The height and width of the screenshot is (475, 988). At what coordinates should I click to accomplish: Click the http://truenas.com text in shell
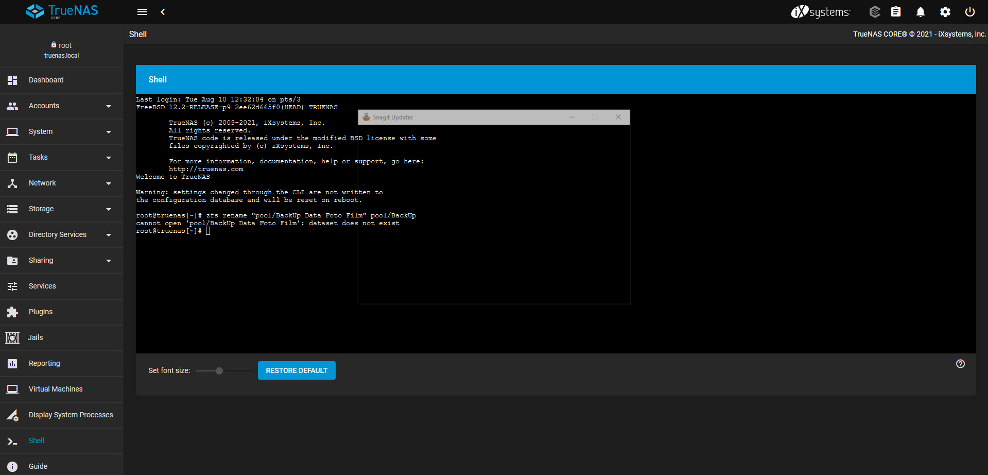pyautogui.click(x=206, y=169)
